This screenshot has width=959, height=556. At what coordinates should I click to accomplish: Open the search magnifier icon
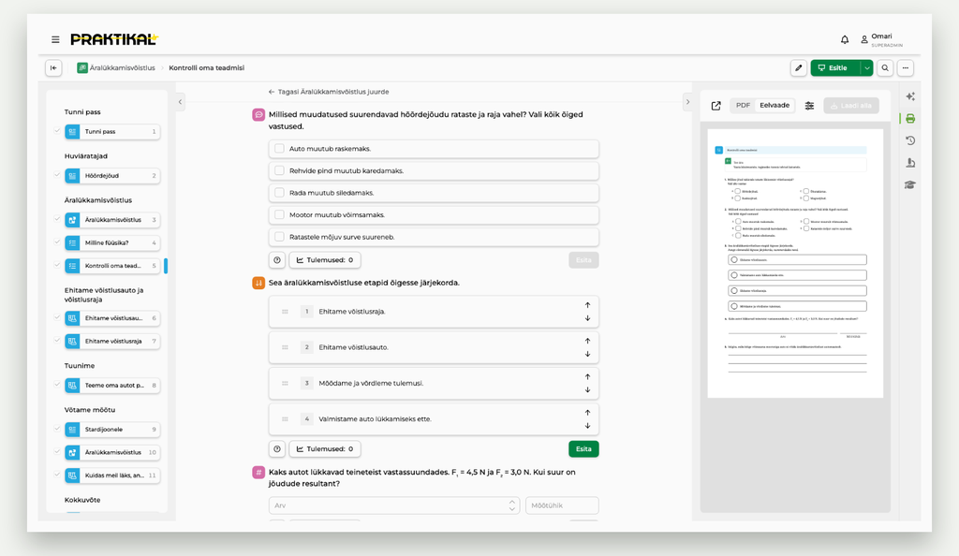click(x=885, y=67)
